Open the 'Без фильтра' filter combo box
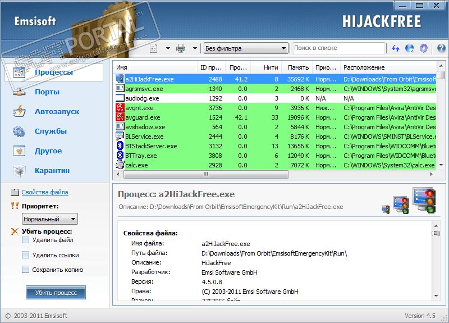This screenshot has width=449, height=323. pos(246,48)
